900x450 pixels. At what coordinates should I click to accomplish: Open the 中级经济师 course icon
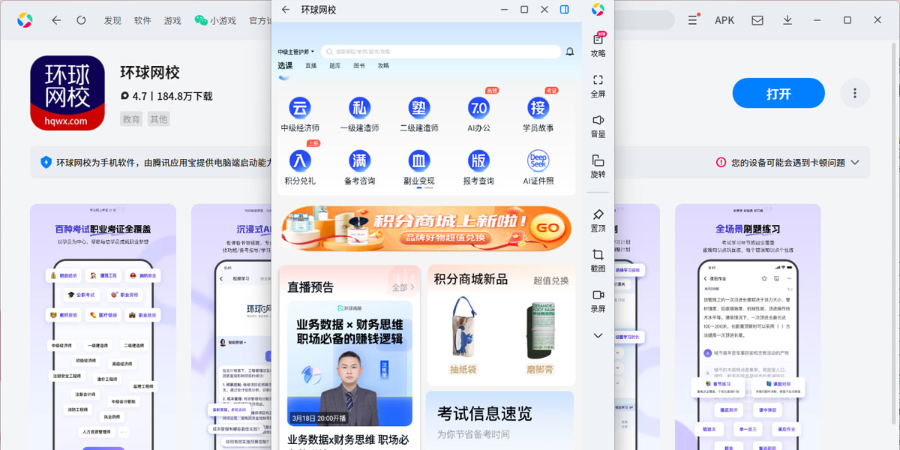pyautogui.click(x=300, y=115)
